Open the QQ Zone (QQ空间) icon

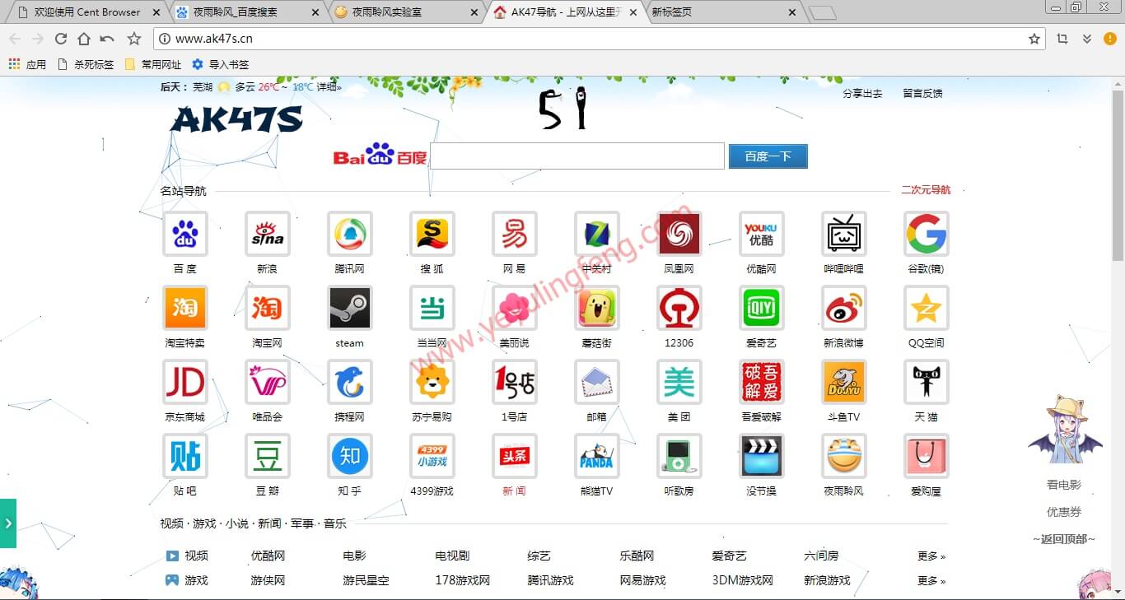927,308
